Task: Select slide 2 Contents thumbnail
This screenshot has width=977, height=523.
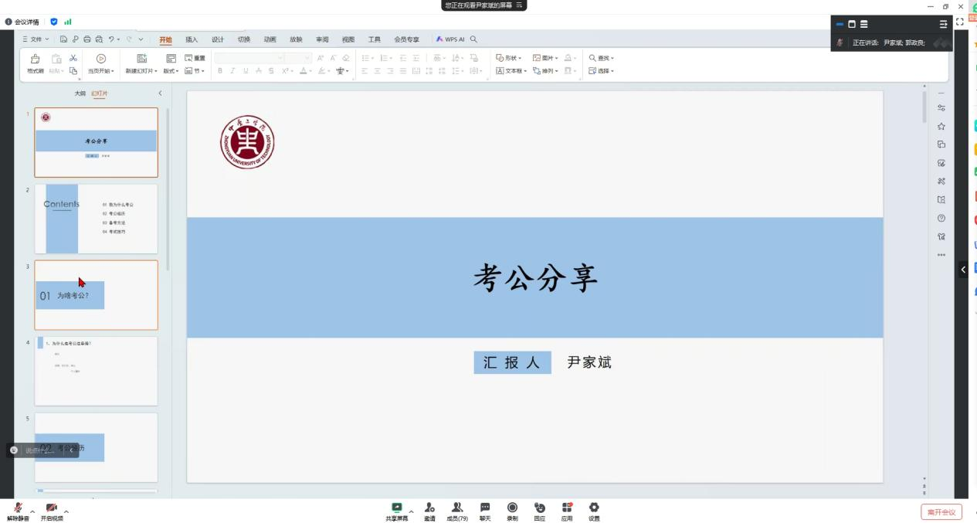Action: 96,219
